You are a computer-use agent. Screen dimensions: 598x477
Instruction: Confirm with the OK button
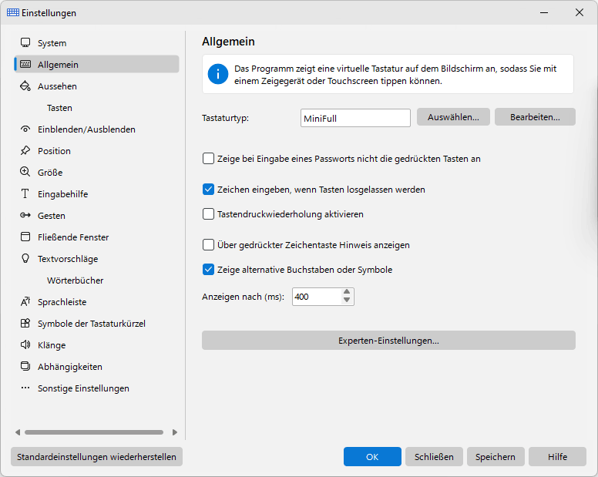coord(372,456)
